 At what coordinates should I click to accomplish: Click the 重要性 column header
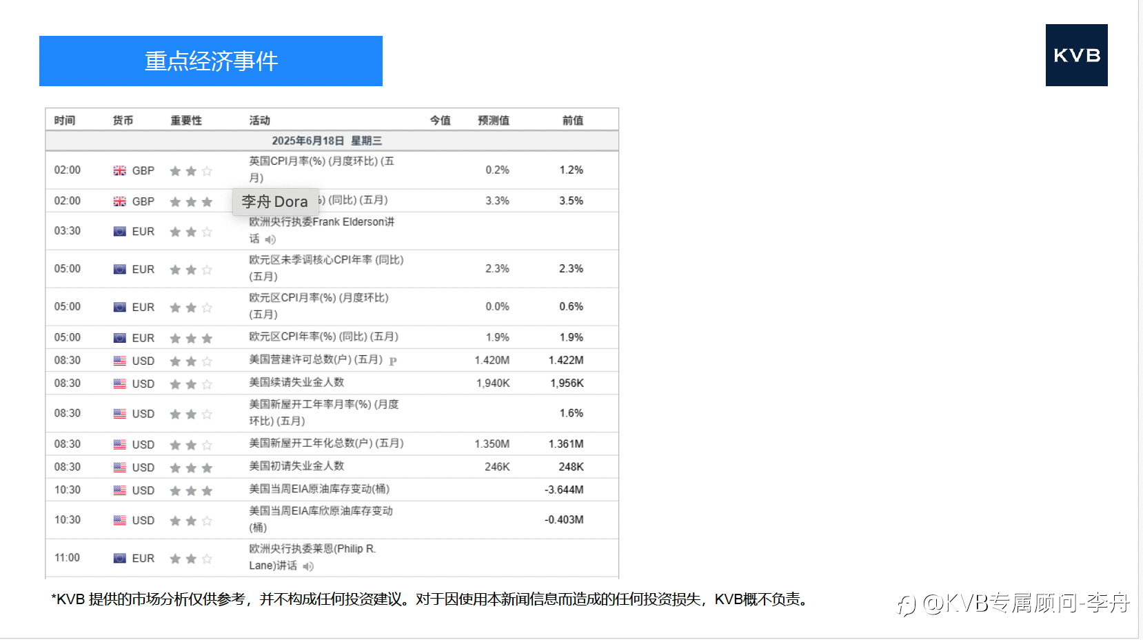click(x=186, y=120)
